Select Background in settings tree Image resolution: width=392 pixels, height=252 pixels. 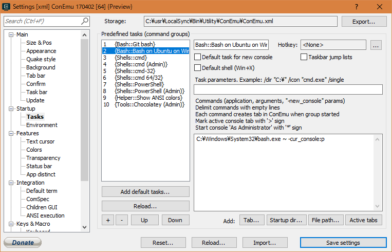tap(41, 67)
